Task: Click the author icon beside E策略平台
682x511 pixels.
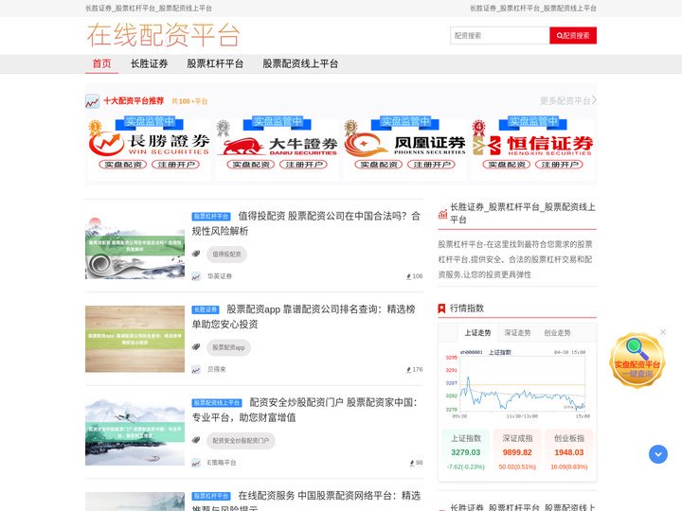Action: 196,463
